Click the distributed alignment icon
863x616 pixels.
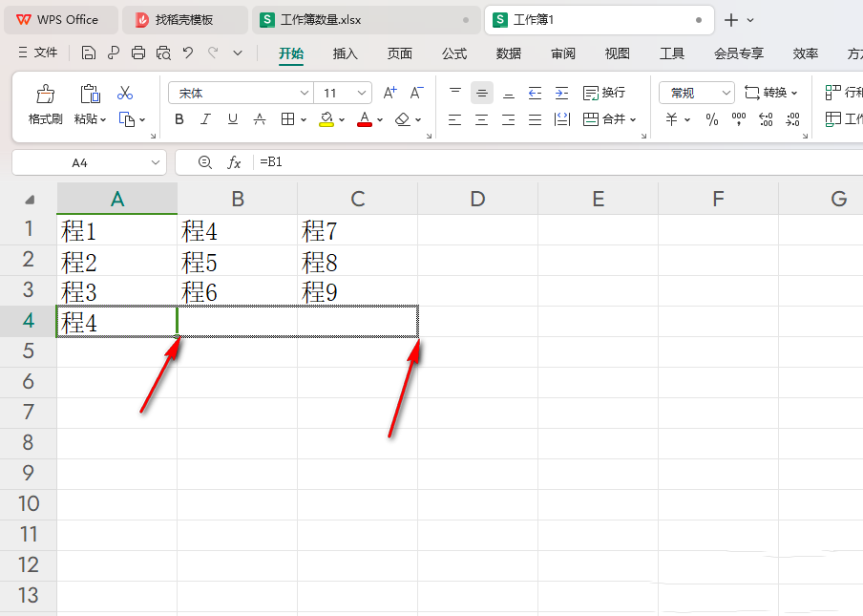(562, 119)
